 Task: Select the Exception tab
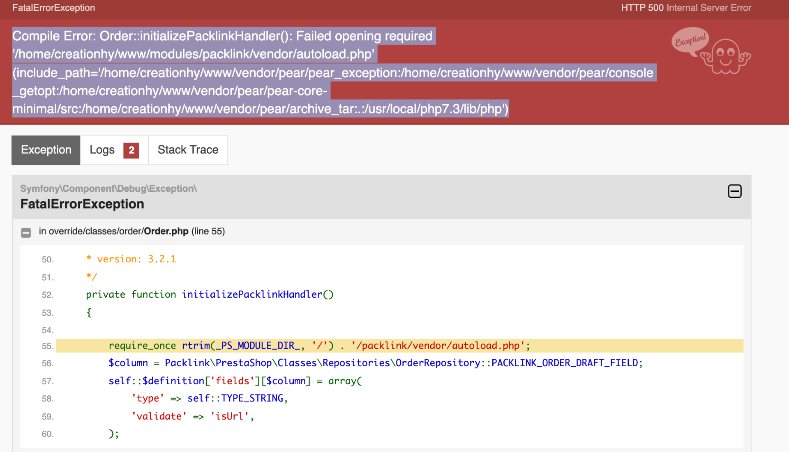coord(46,150)
